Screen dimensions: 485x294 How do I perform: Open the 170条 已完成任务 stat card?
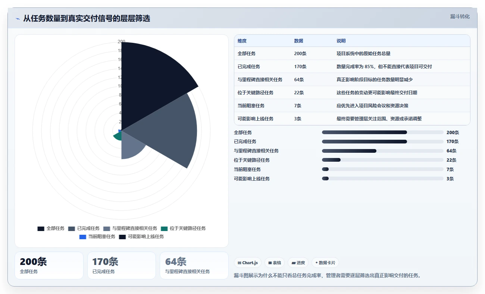click(x=122, y=265)
